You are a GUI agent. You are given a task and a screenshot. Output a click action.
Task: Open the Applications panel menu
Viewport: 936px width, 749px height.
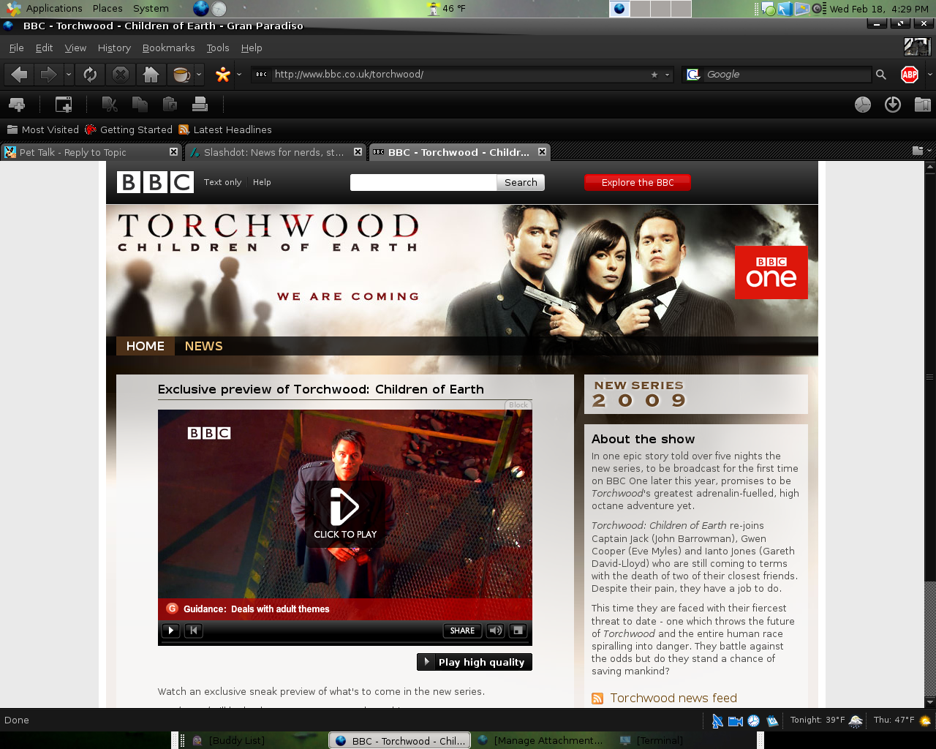[x=45, y=8]
